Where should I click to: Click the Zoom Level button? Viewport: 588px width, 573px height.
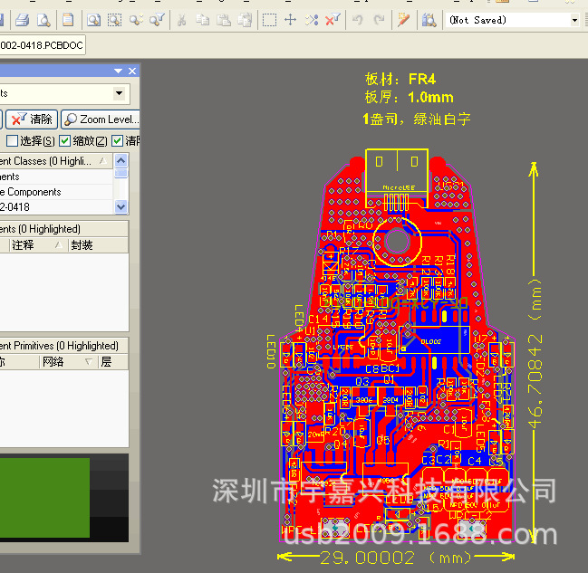[x=101, y=119]
